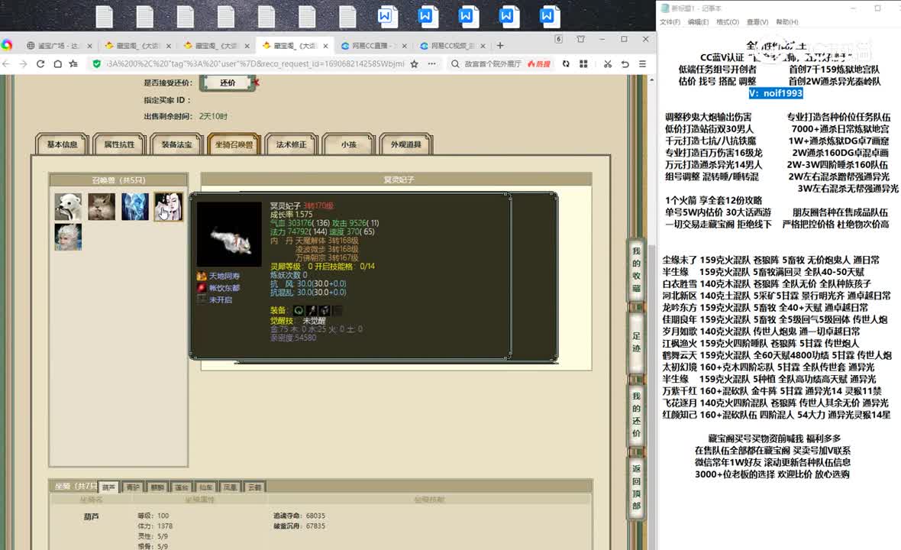901x550 pixels.
Task: Select the ice-blue spirit summon thumbnail
Action: (x=135, y=206)
